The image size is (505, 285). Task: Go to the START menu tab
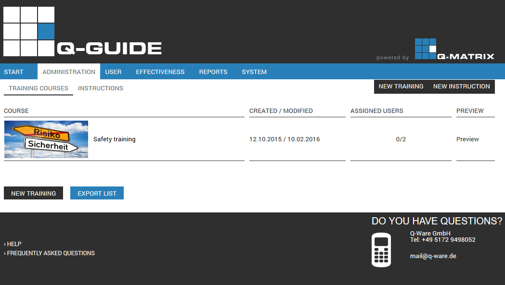(13, 72)
